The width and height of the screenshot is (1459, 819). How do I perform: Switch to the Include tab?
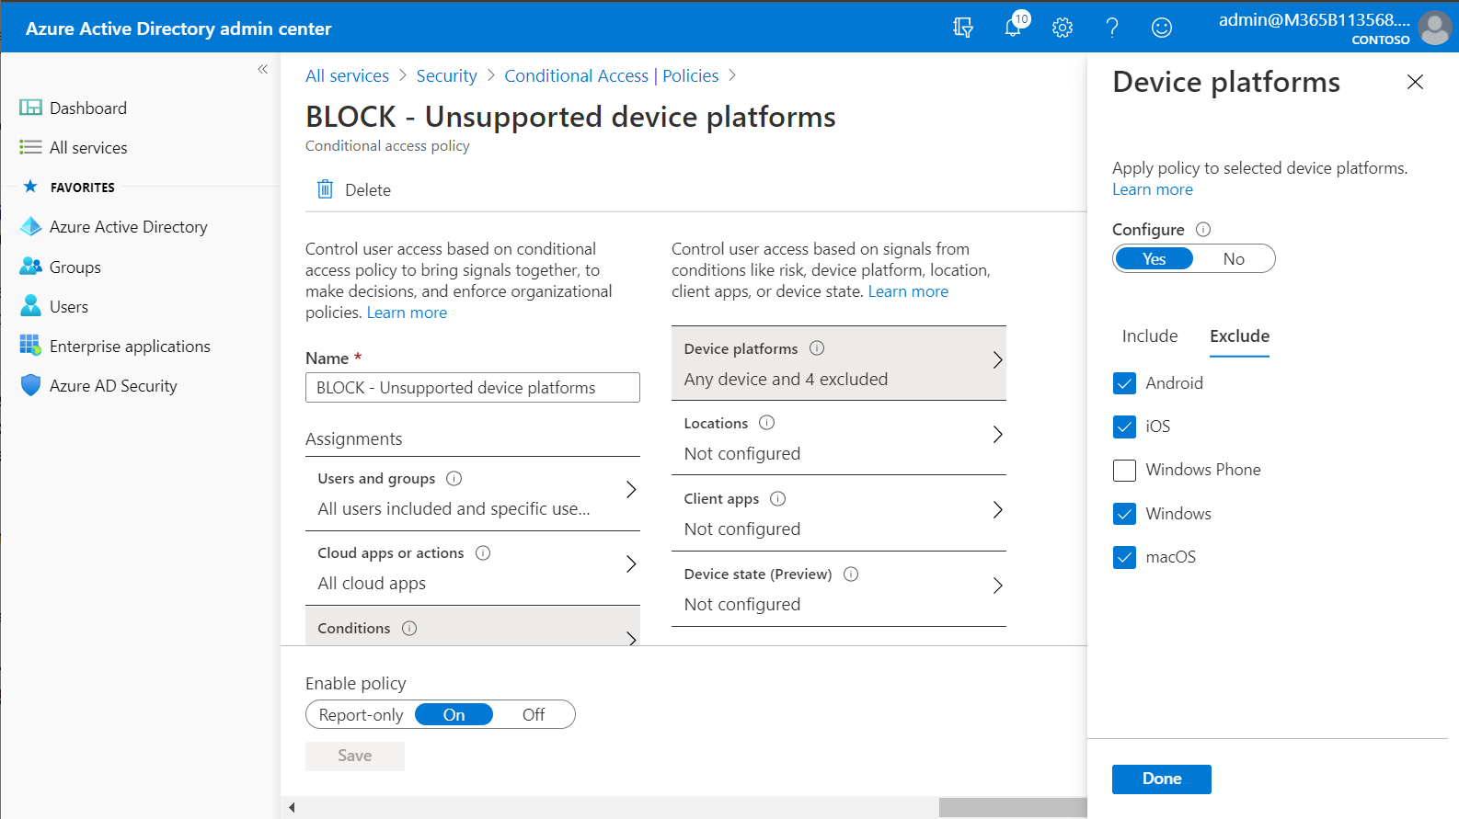(x=1150, y=336)
